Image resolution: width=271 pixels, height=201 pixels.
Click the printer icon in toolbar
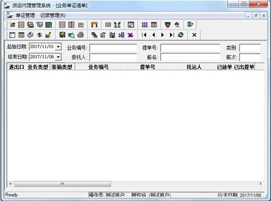(81, 35)
